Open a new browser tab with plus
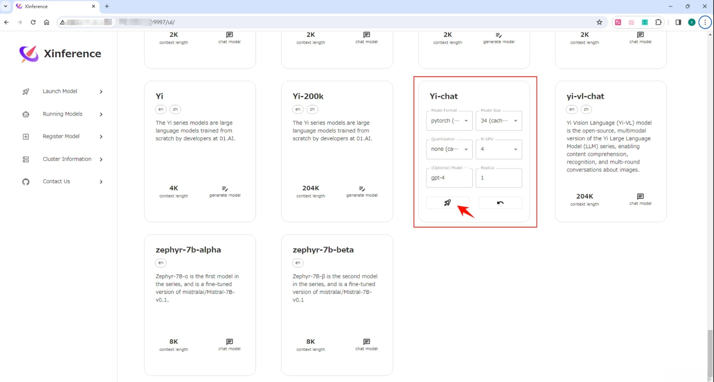The width and height of the screenshot is (714, 382). (107, 6)
